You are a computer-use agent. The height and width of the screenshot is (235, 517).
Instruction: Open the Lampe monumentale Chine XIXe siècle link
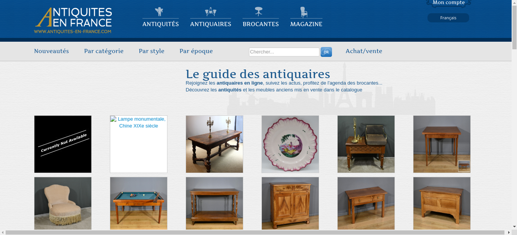141,122
